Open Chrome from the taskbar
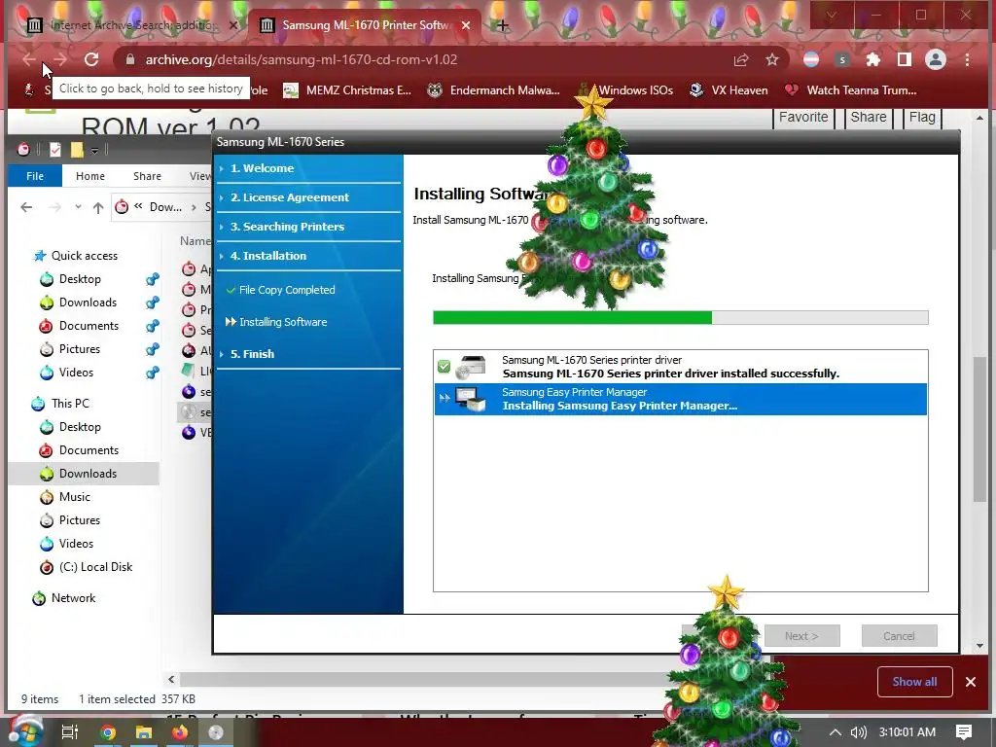 tap(108, 732)
